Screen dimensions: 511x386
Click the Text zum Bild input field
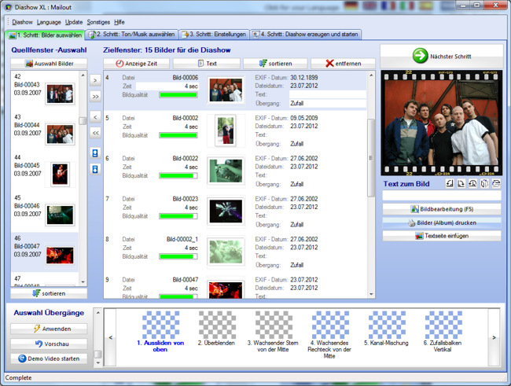point(442,196)
